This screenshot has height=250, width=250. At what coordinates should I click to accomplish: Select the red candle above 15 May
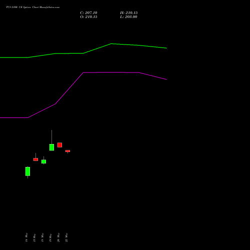coord(35,159)
